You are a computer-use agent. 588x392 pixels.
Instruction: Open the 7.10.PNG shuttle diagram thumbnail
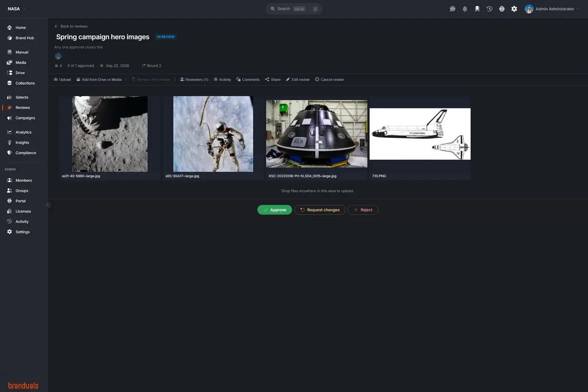420,134
